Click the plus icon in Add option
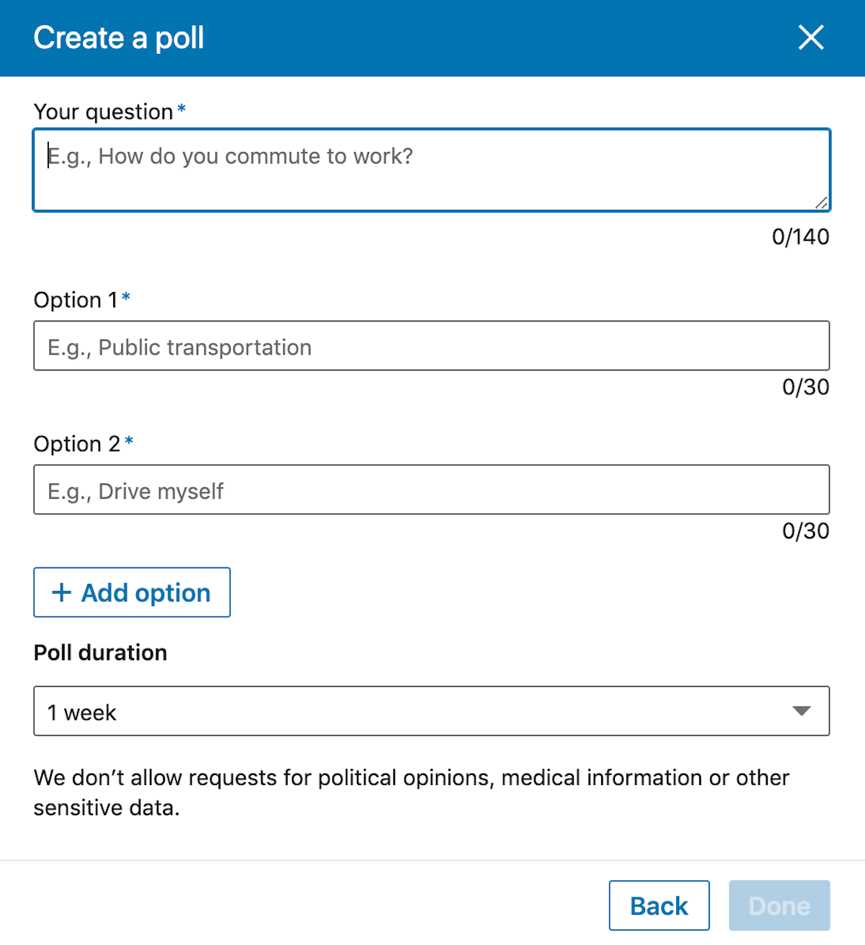This screenshot has width=865, height=945. [x=62, y=593]
